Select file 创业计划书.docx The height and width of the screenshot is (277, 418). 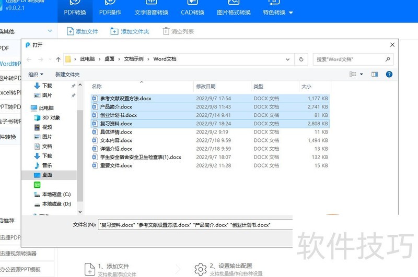pyautogui.click(x=210, y=115)
